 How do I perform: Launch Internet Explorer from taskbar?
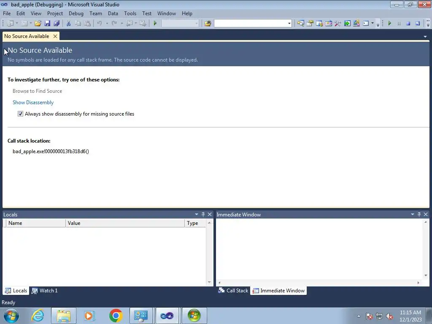click(38, 316)
